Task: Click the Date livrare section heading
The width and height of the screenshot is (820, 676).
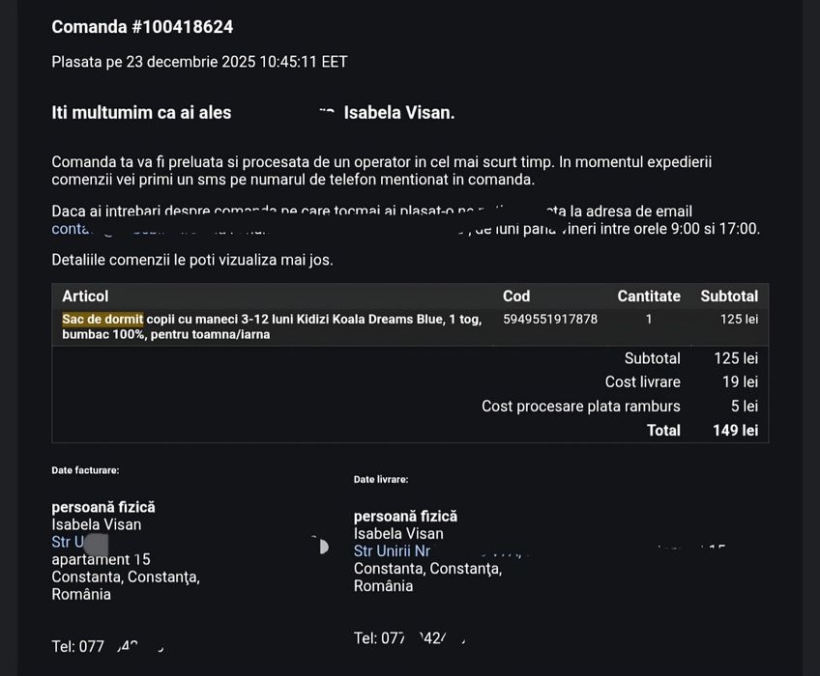Action: coord(381,479)
